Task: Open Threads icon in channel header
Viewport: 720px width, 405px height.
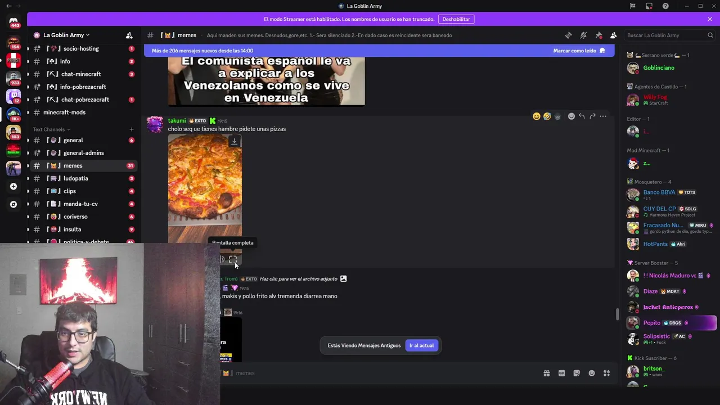Action: click(x=568, y=35)
